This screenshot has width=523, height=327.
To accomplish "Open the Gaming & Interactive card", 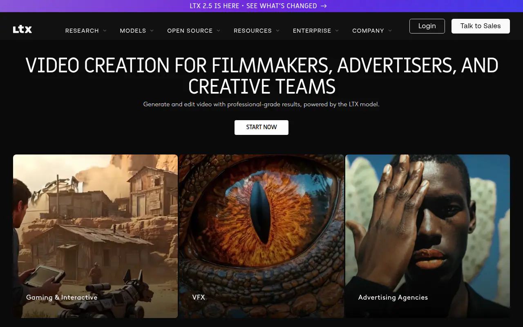I will click(95, 236).
